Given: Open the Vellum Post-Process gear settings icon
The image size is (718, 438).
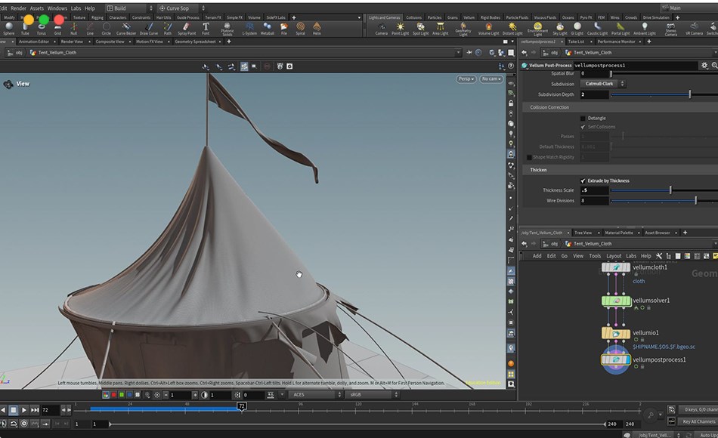Looking at the screenshot, I should point(704,65).
